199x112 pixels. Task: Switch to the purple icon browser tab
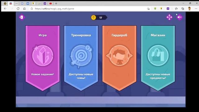45,3
